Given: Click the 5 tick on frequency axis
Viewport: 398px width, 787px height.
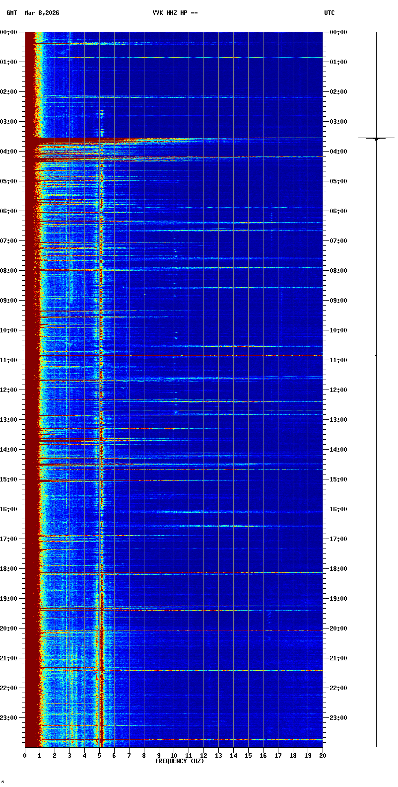Looking at the screenshot, I should click(x=99, y=756).
